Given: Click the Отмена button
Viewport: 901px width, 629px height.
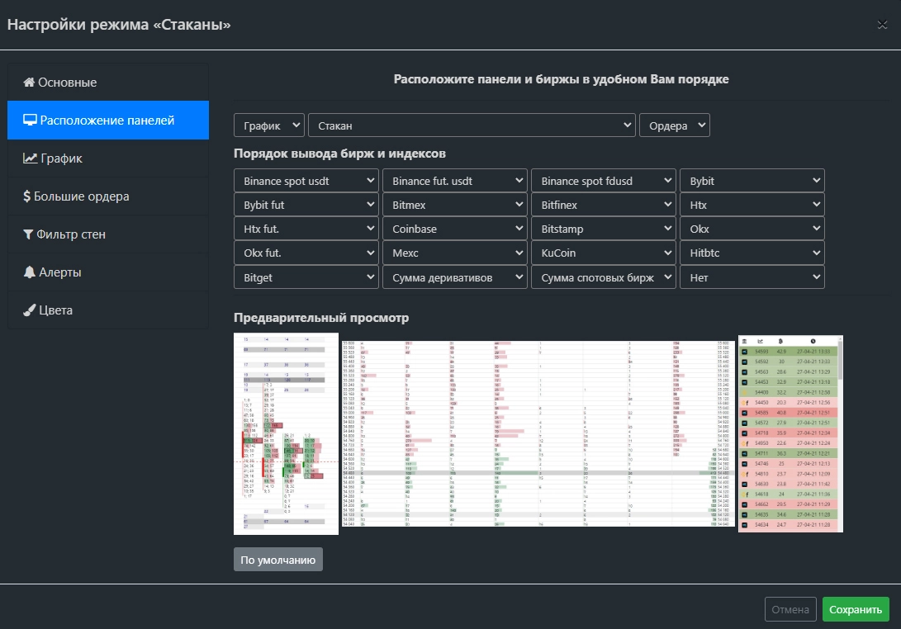Looking at the screenshot, I should [x=790, y=610].
